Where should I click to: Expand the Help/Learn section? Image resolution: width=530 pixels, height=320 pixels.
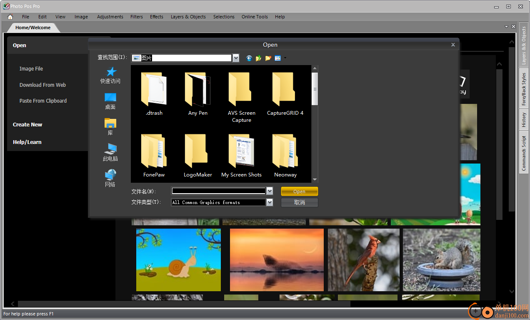click(27, 142)
